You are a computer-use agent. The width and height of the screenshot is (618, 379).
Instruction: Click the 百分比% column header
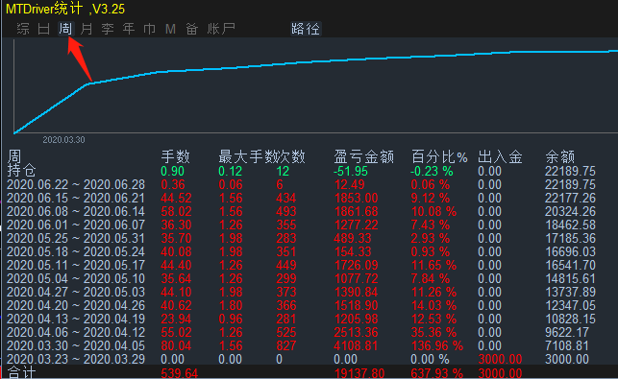tap(439, 157)
